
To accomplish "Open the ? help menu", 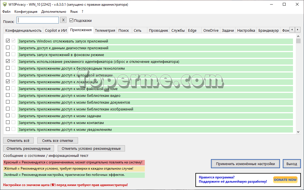I will tap(82, 12).
